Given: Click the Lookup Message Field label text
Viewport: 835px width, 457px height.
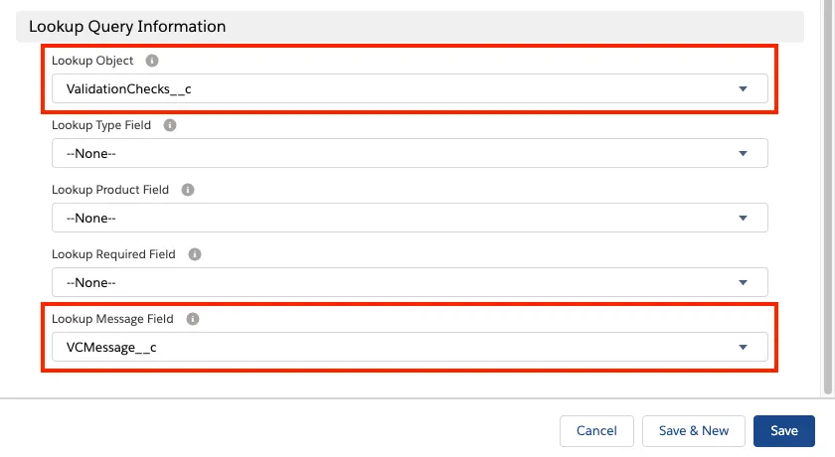Looking at the screenshot, I should (112, 319).
